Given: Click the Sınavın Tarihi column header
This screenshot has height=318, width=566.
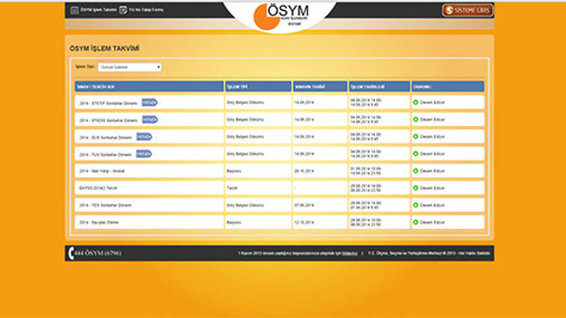Looking at the screenshot, I should (318, 86).
